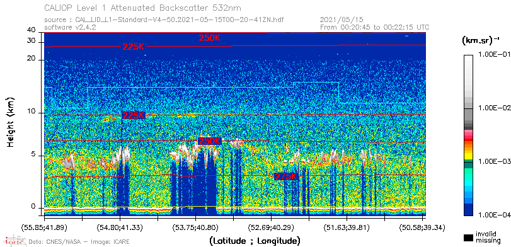This screenshot has height=247, width=511.
Task: Click the colorbar units (km.sr)-1
Action: point(481,40)
